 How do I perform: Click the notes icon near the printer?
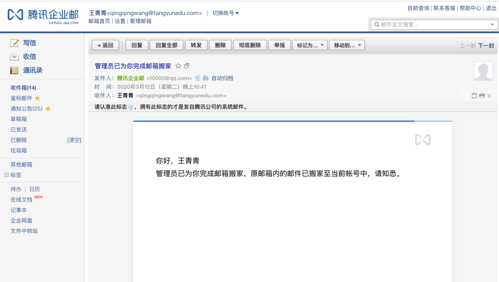(474, 96)
